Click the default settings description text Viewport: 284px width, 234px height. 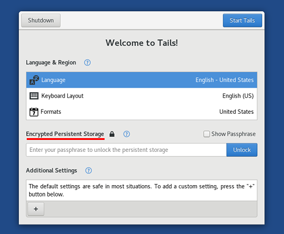(x=141, y=190)
